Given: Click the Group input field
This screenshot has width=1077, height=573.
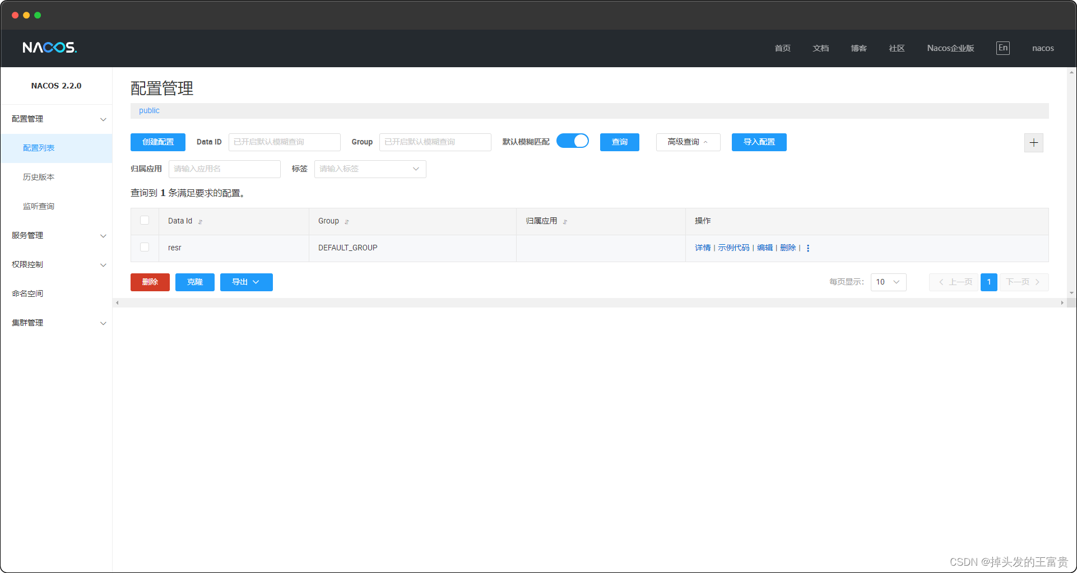Looking at the screenshot, I should click(x=435, y=142).
